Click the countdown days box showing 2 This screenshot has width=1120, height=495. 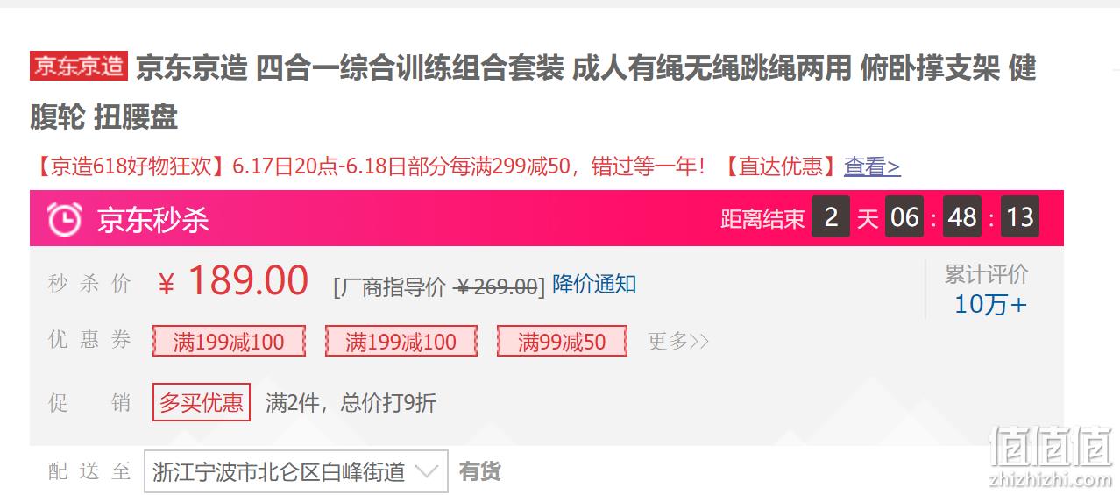(830, 217)
